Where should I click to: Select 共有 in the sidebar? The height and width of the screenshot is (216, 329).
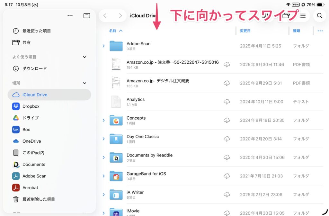26,42
